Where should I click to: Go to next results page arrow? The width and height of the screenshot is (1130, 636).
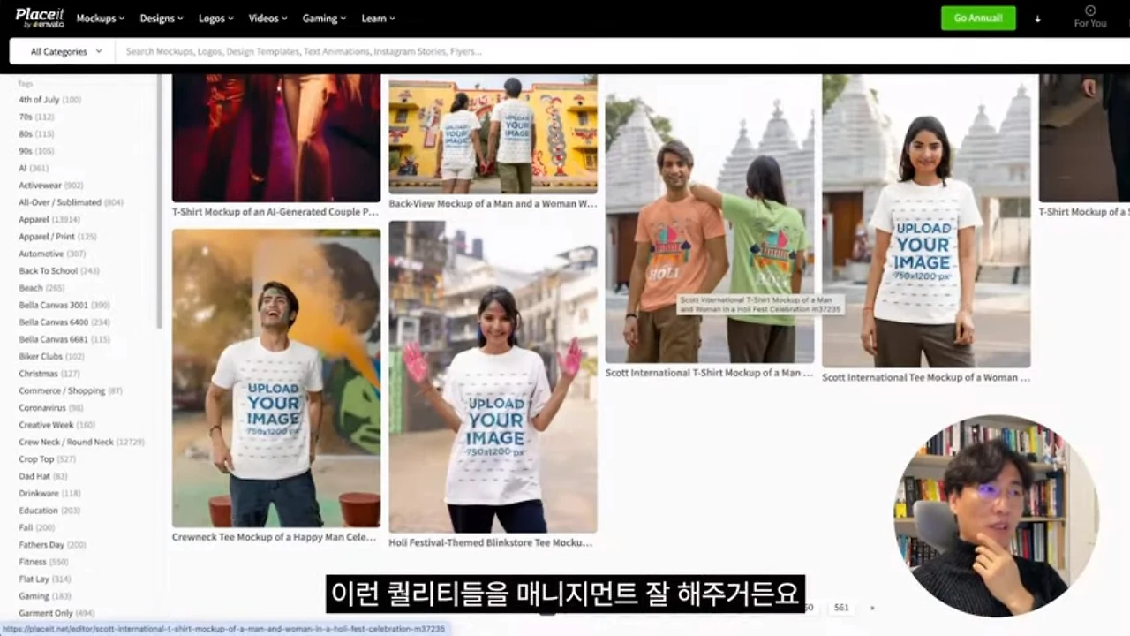coord(872,608)
